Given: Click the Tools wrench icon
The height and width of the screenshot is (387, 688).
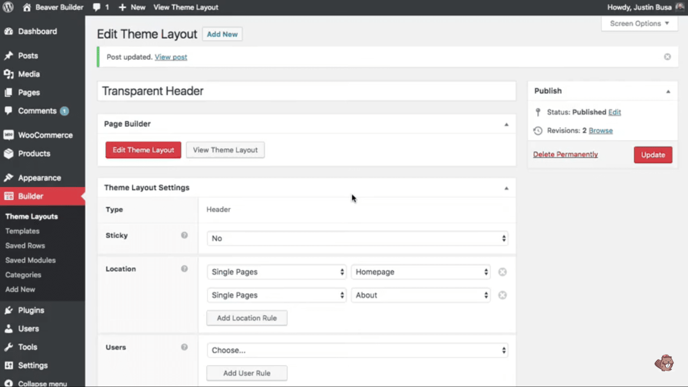Looking at the screenshot, I should [x=9, y=347].
